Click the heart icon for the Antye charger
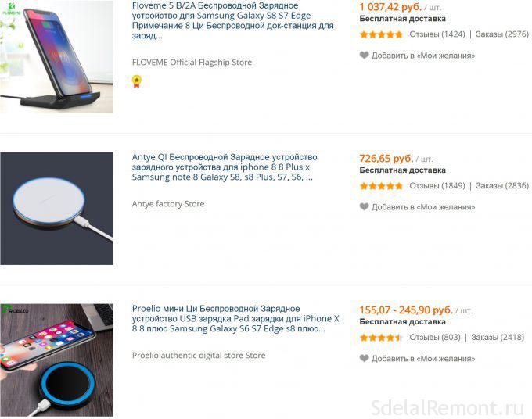Viewport: 532px width, 419px height. [x=364, y=206]
